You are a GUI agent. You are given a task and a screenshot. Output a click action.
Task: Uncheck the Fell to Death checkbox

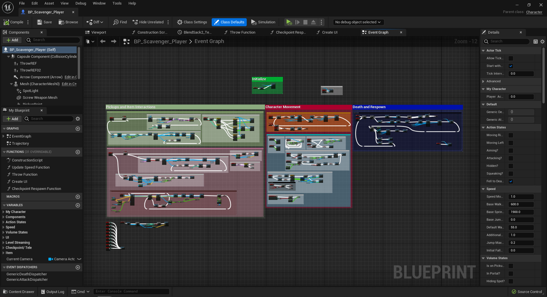[x=511, y=181]
